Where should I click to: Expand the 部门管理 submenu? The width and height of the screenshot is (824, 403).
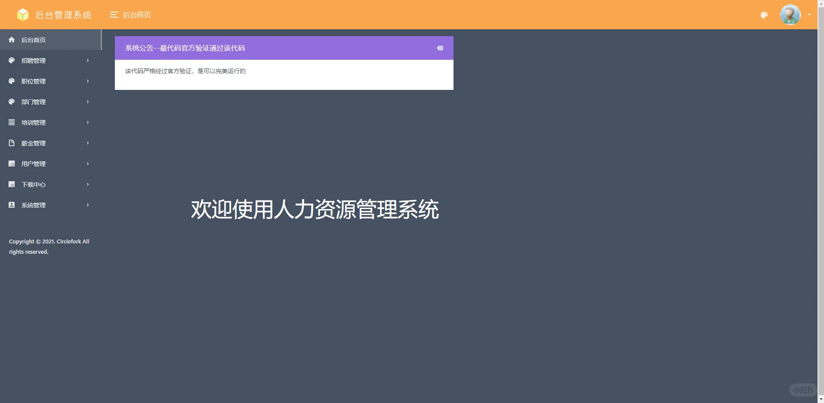(49, 102)
